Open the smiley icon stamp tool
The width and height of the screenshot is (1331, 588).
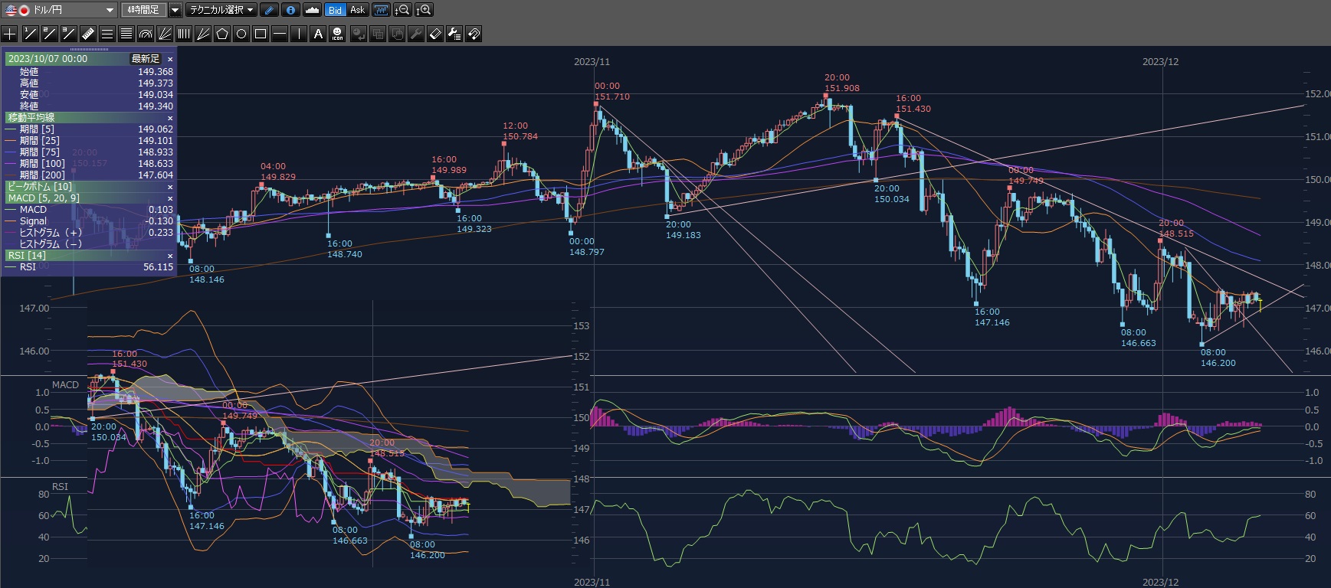coord(337,34)
